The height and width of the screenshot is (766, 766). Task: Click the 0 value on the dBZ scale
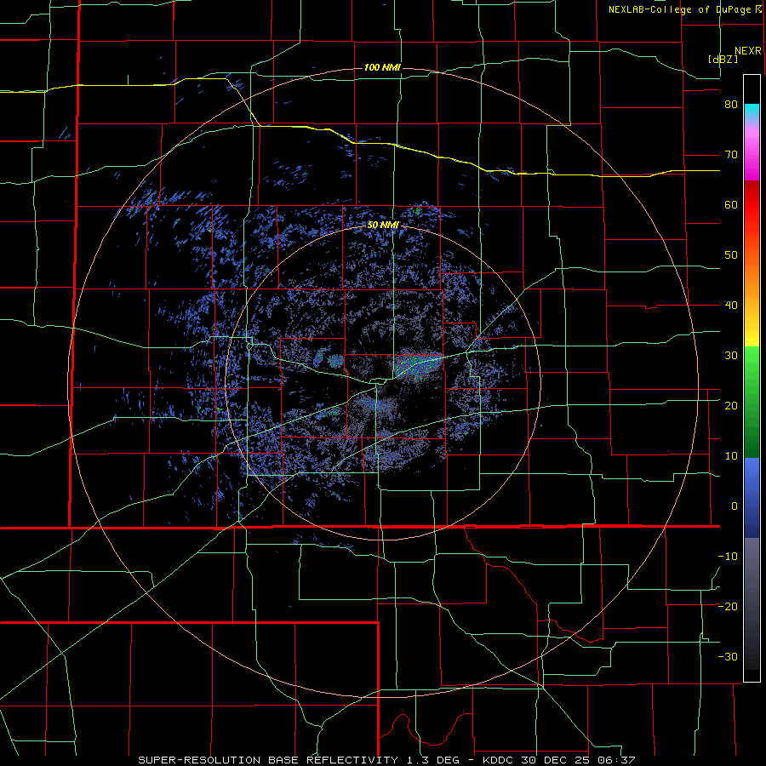coord(735,506)
